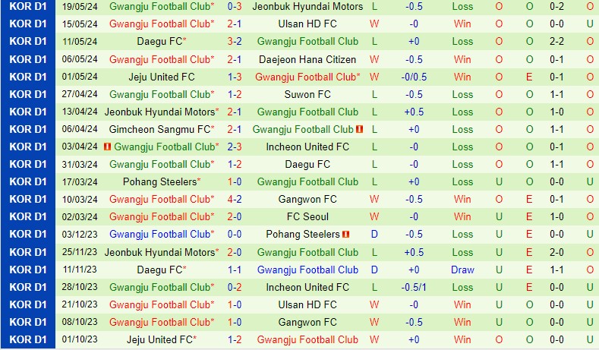Click the 0-3 match score
The image size is (599, 350).
235,6
